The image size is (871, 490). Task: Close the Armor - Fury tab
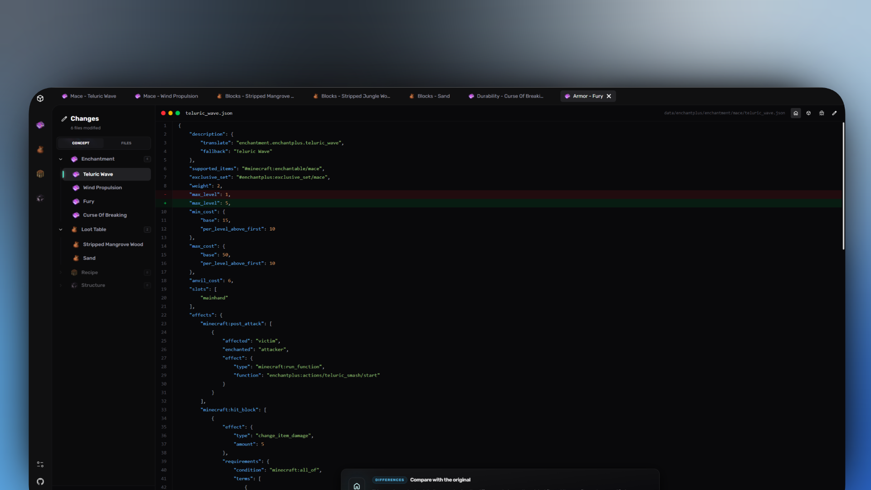click(609, 96)
